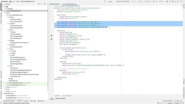Open RegainPermissionsFragment class

tap(20, 43)
